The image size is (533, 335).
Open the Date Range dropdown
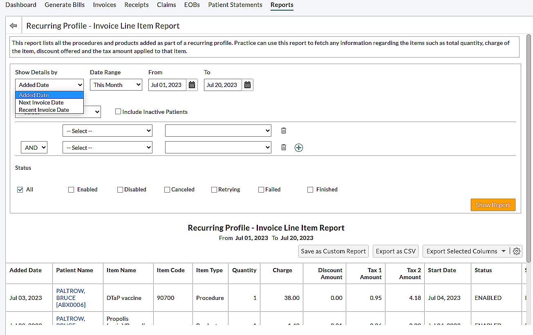116,85
